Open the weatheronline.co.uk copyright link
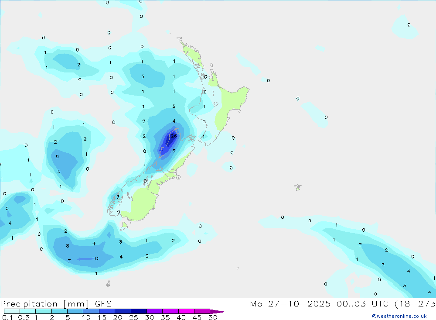This screenshot has width=436, height=320. coord(399,316)
